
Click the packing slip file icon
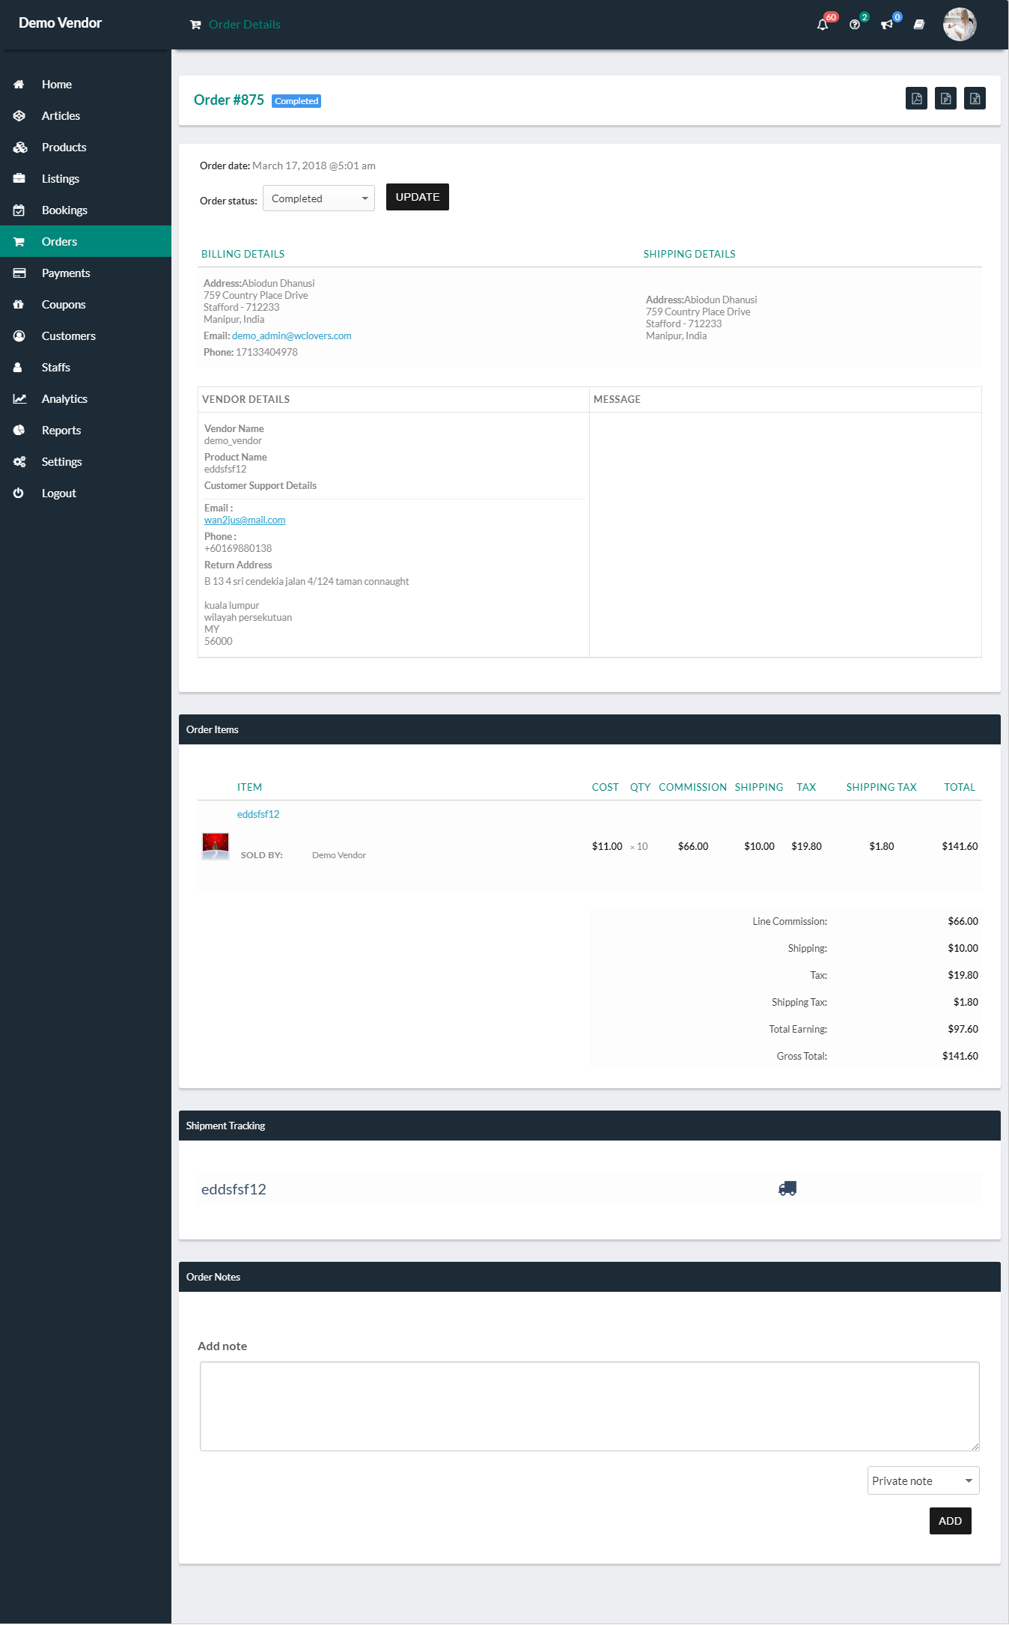(x=946, y=98)
